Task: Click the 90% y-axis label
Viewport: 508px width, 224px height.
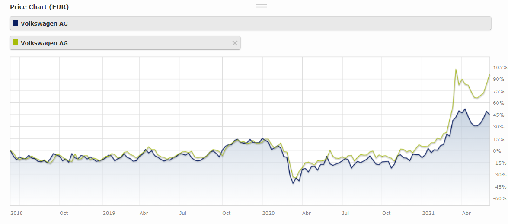Action: [x=499, y=79]
